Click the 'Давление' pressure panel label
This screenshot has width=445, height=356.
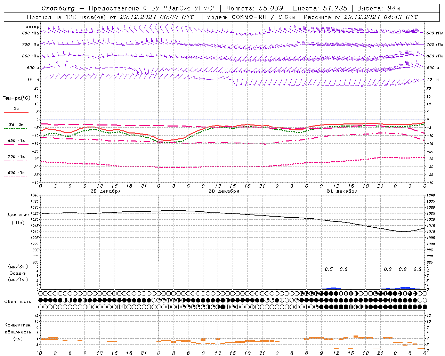[x=18, y=215]
